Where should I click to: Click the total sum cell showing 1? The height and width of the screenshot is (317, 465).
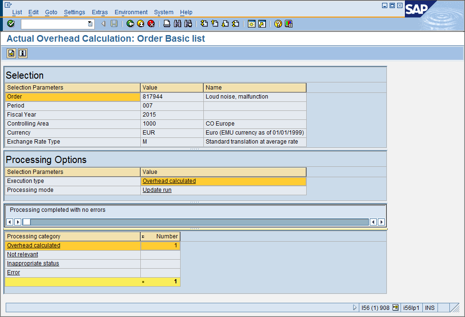coord(160,281)
